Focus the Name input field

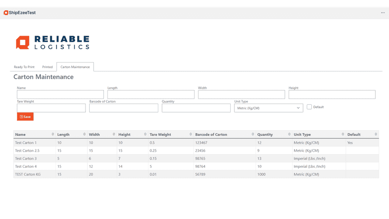60,94
